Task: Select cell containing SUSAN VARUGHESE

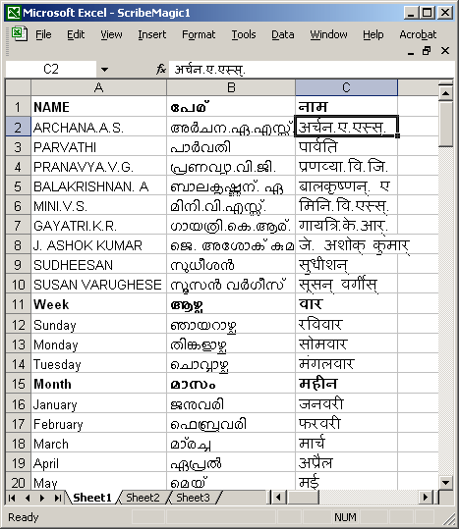Action: pyautogui.click(x=98, y=285)
